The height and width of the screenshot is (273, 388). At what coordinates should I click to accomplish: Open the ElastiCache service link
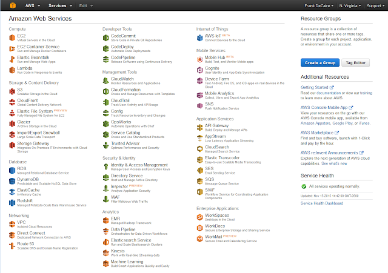tap(28, 190)
